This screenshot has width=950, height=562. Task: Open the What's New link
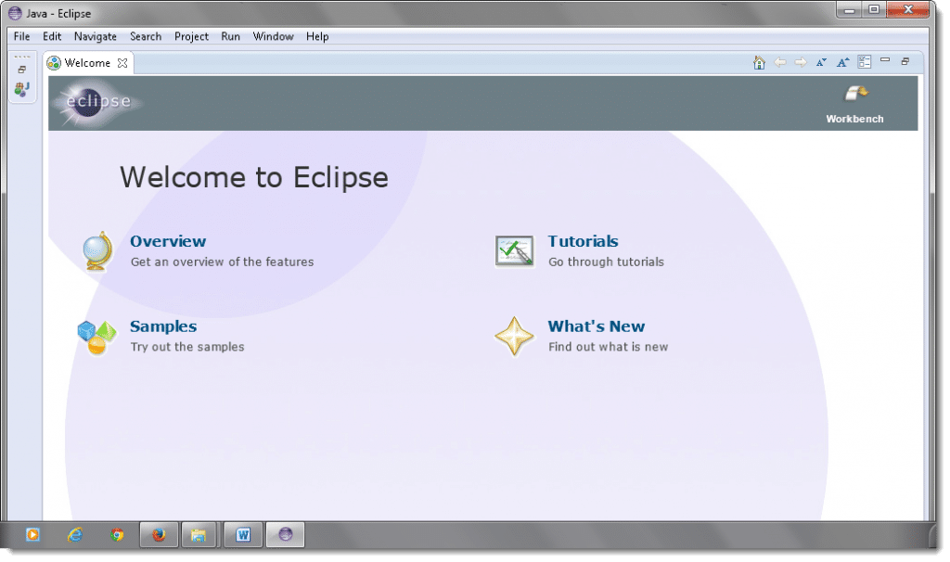597,326
